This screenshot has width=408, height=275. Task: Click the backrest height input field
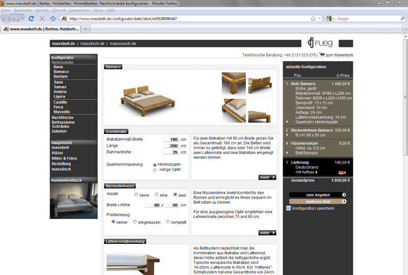click(x=171, y=205)
